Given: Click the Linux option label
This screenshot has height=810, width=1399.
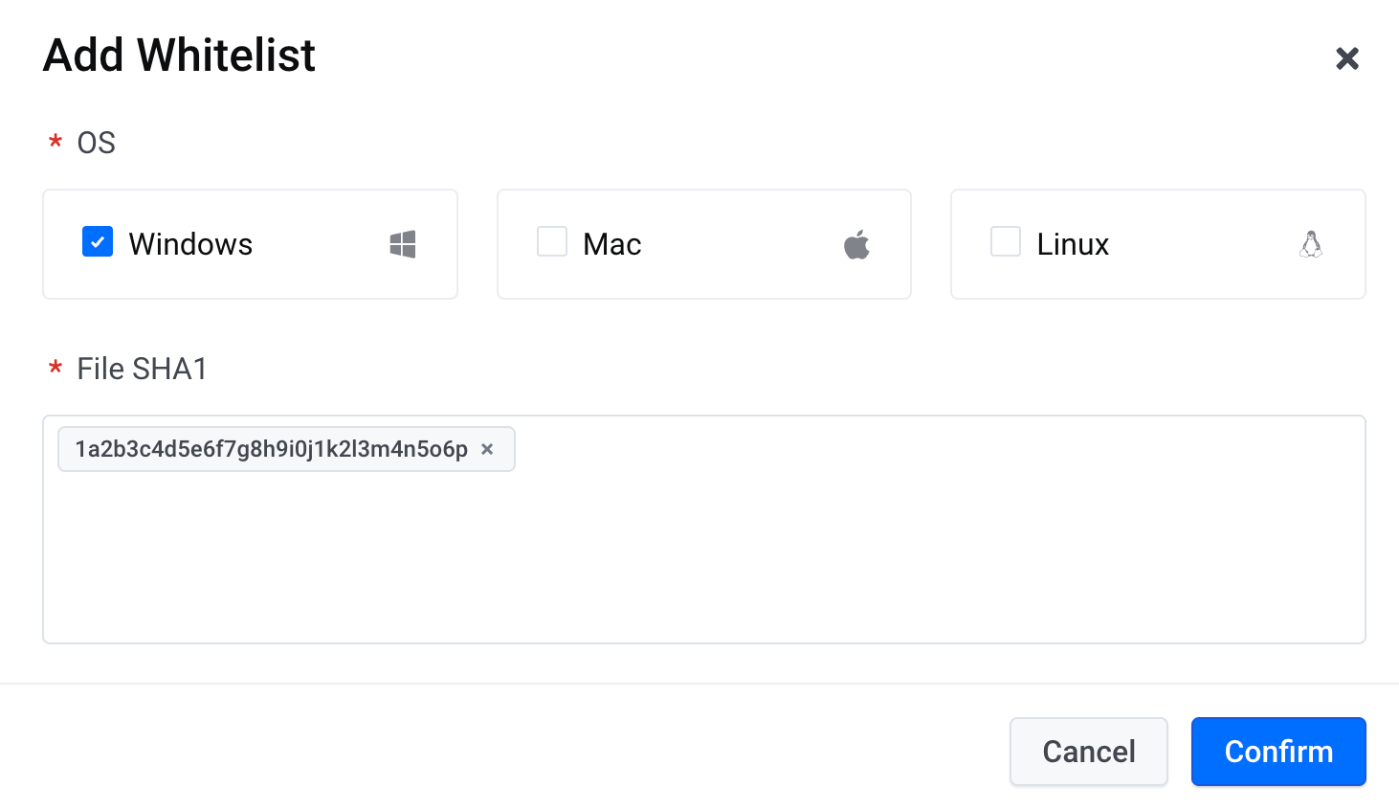Looking at the screenshot, I should click(x=1073, y=244).
